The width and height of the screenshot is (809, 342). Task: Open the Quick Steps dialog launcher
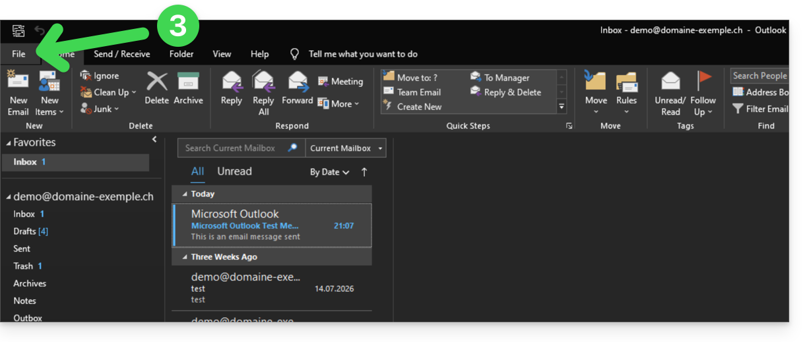569,126
